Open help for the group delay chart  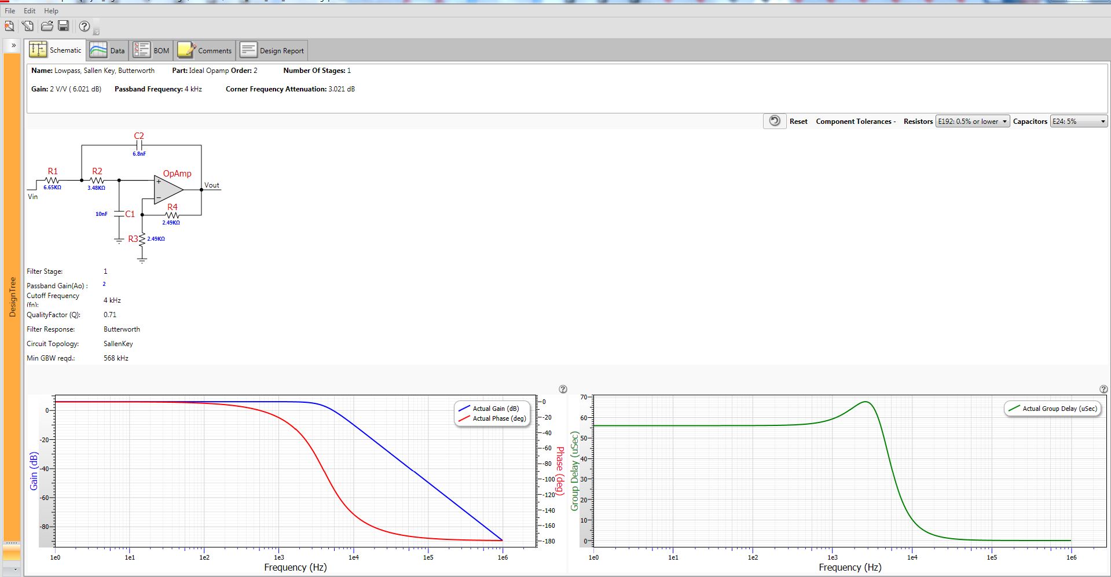[x=1104, y=388]
